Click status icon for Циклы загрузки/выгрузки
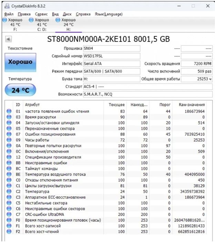Image resolution: width=215 pixels, height=242 pixels. (x=9, y=186)
